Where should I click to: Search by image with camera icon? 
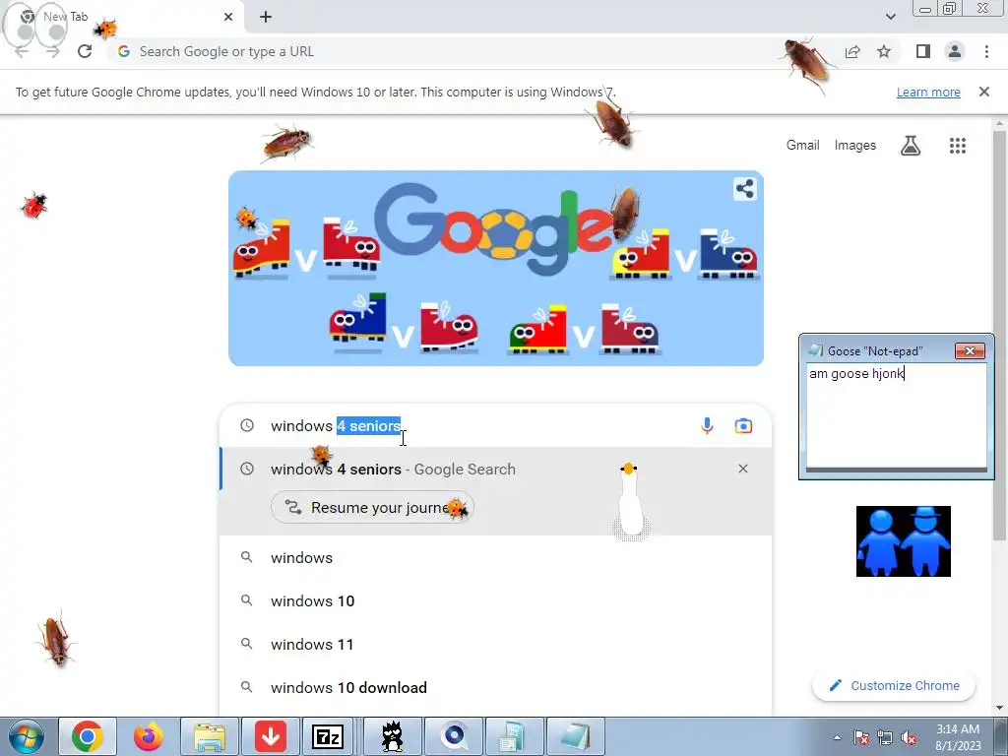coord(743,425)
